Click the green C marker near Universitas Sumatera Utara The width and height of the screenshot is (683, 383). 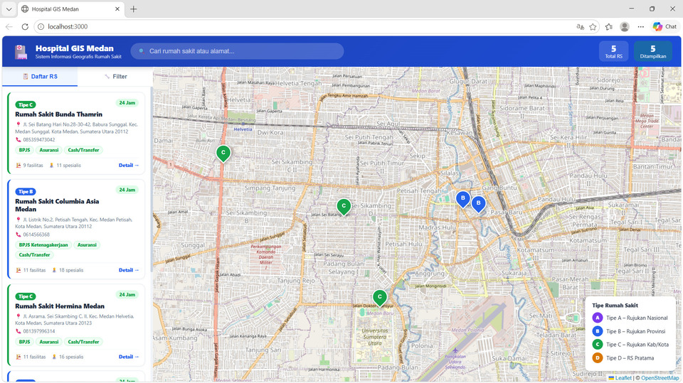click(x=380, y=298)
